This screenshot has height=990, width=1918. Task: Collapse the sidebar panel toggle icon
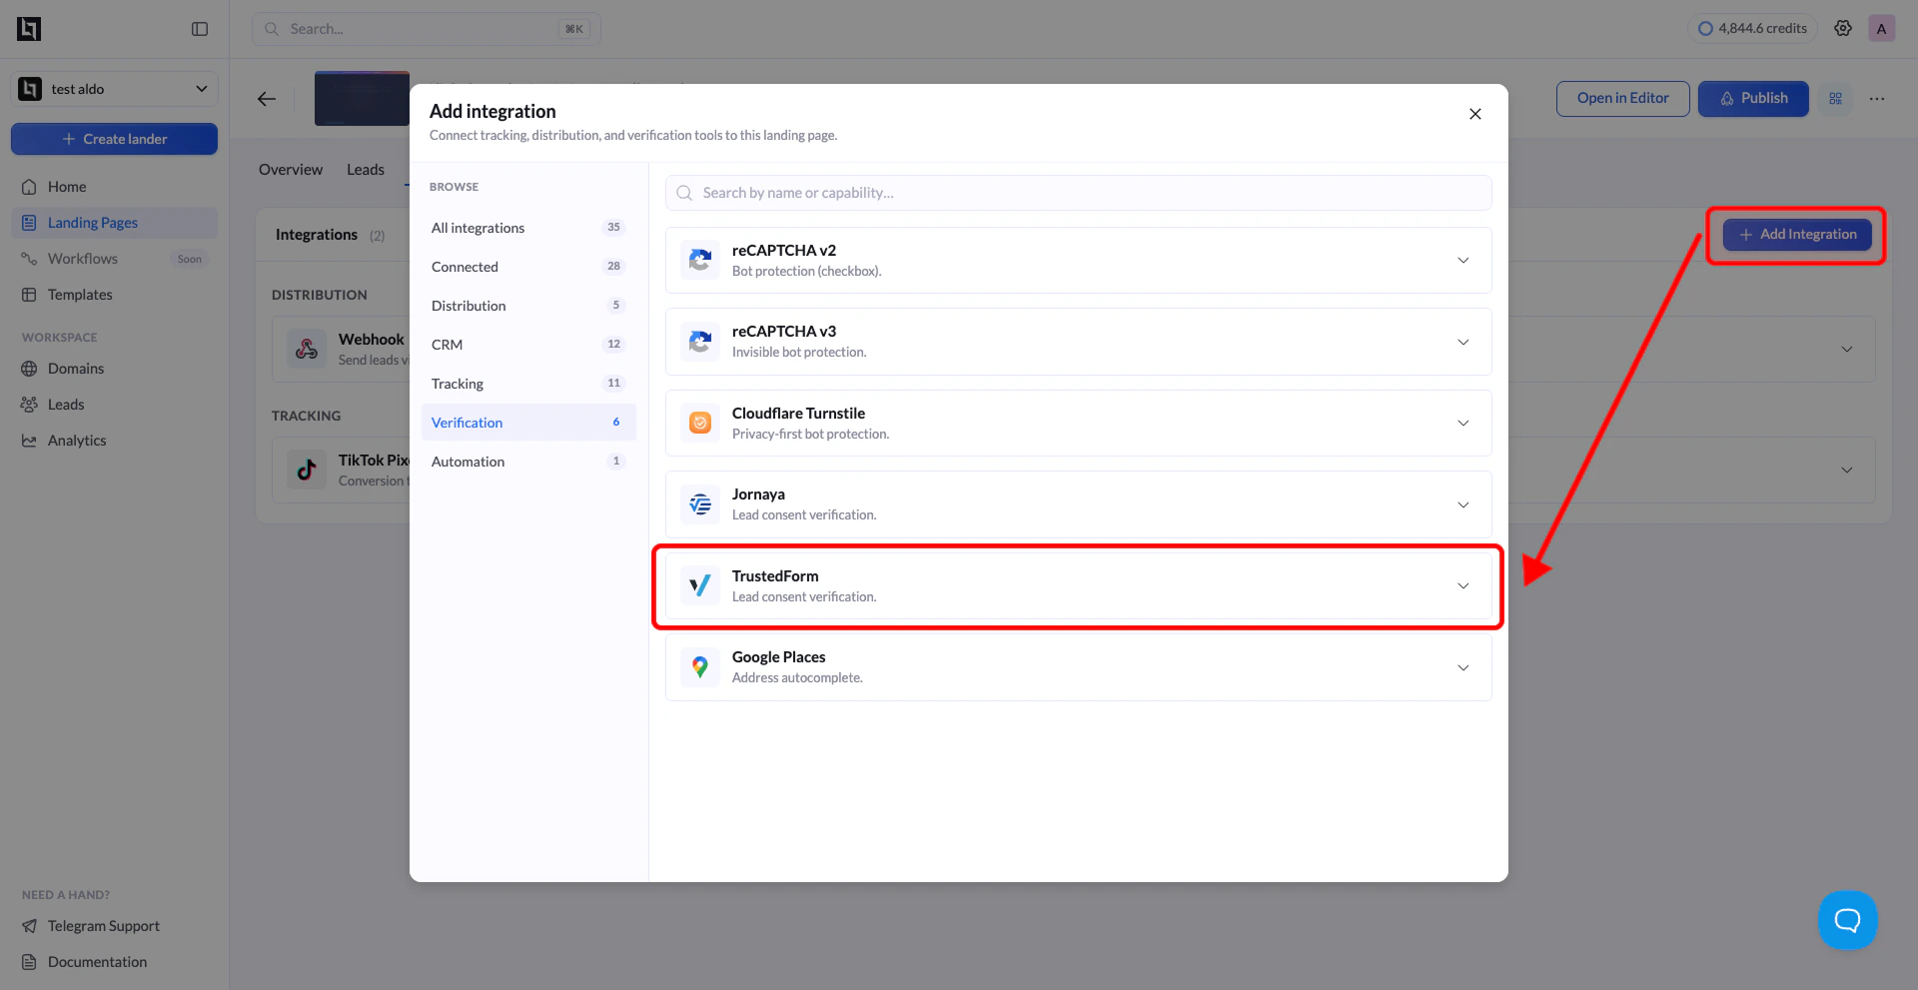200,29
